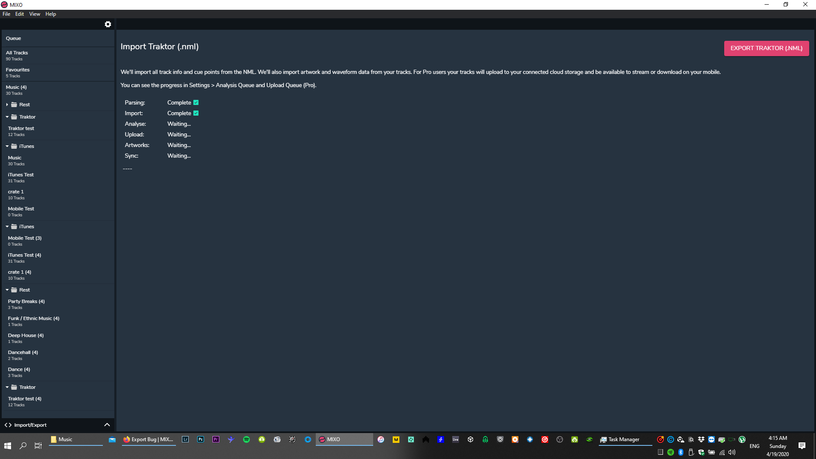816x459 pixels.
Task: Open the Windows Start menu
Action: pyautogui.click(x=8, y=446)
